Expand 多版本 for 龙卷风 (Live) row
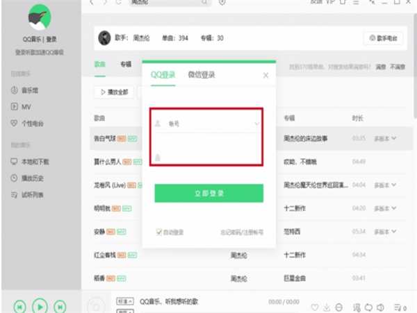The image size is (417, 313). [385, 185]
